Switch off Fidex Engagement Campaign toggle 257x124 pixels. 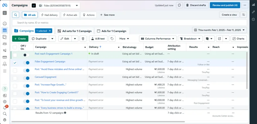26,63
